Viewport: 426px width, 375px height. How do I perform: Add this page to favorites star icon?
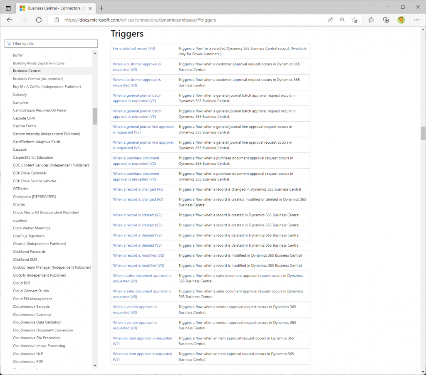pos(354,20)
